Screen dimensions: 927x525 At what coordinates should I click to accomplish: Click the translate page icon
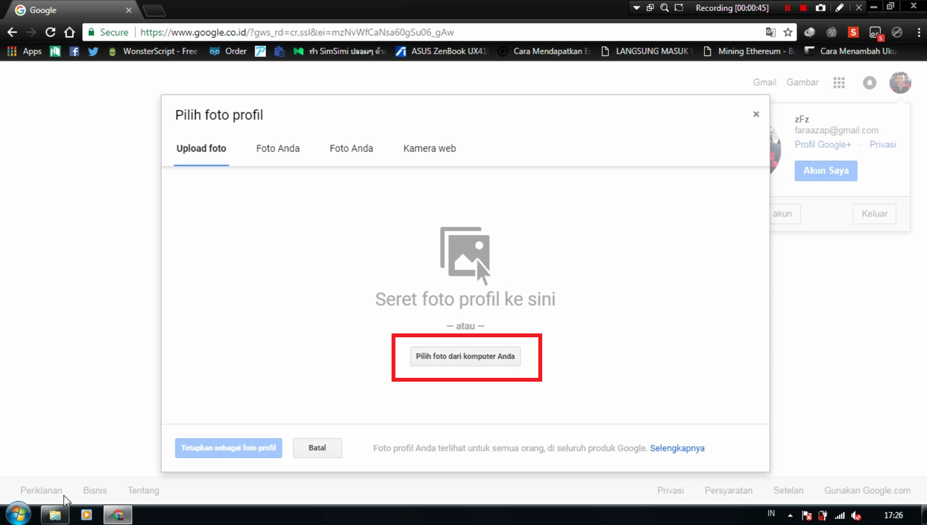tap(771, 32)
